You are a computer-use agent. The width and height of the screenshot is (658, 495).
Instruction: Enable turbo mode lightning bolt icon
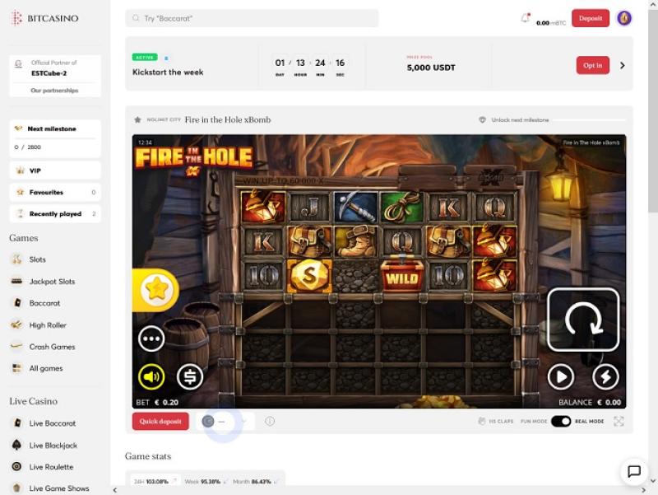[606, 377]
